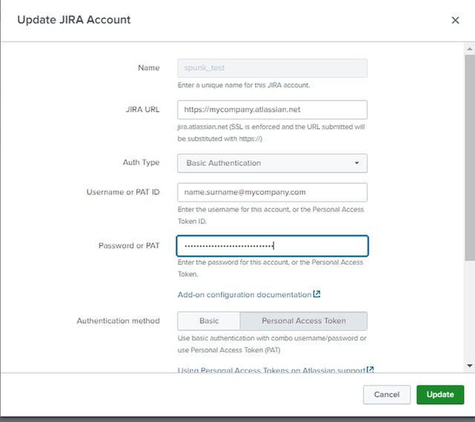Click the 'JIRA URL' label
Screen dimensions: 475x422
[x=143, y=109]
